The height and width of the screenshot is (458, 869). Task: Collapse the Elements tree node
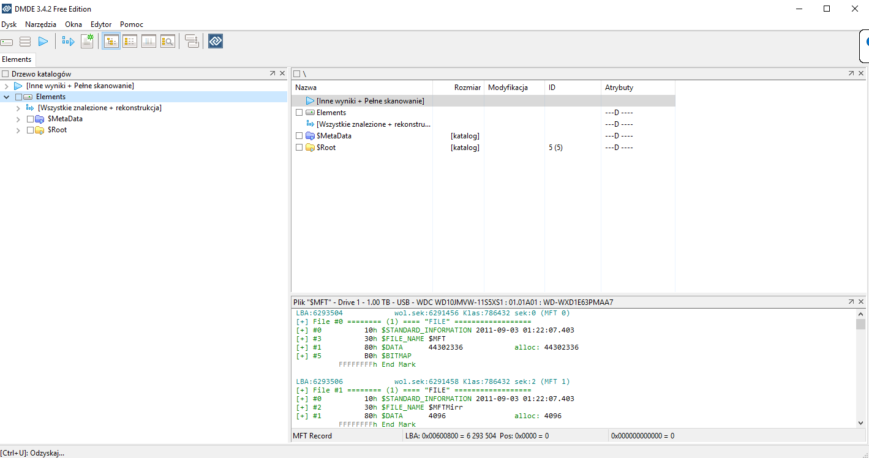pyautogui.click(x=7, y=97)
